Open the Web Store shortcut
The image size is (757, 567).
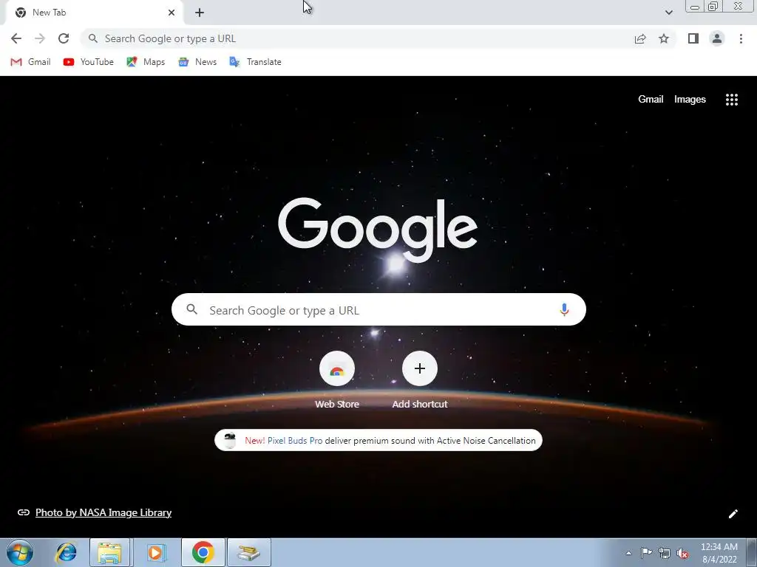337,380
